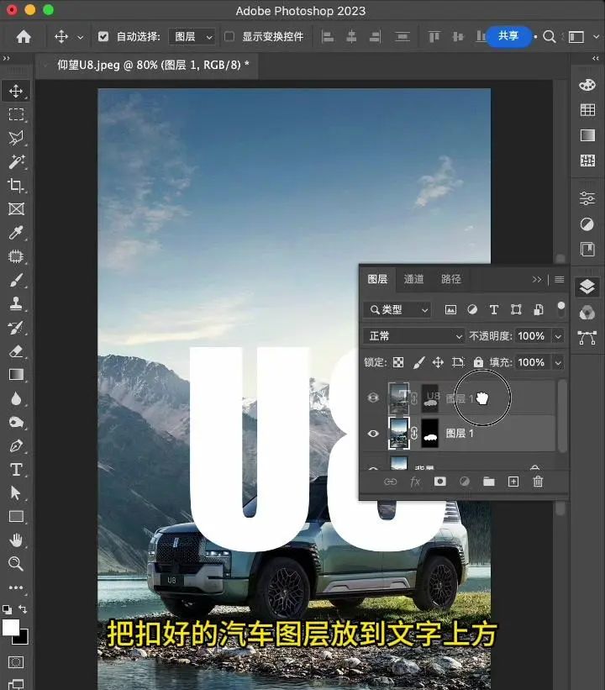Image resolution: width=605 pixels, height=690 pixels.
Task: Toggle lock image pixels brush icon
Action: (x=418, y=362)
